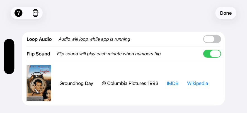Select the Groundhog Day title text
This screenshot has width=247, height=113.
coord(76,83)
